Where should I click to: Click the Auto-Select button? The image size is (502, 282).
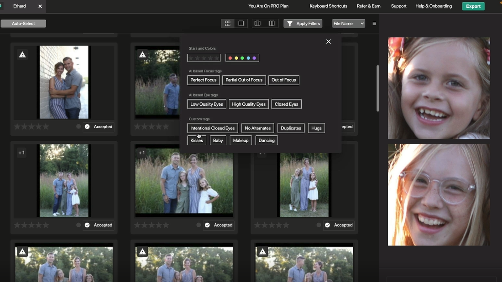coord(23,23)
